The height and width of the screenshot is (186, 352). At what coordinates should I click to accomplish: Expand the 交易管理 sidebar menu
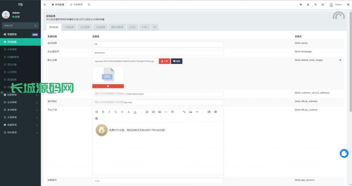pyautogui.click(x=20, y=117)
